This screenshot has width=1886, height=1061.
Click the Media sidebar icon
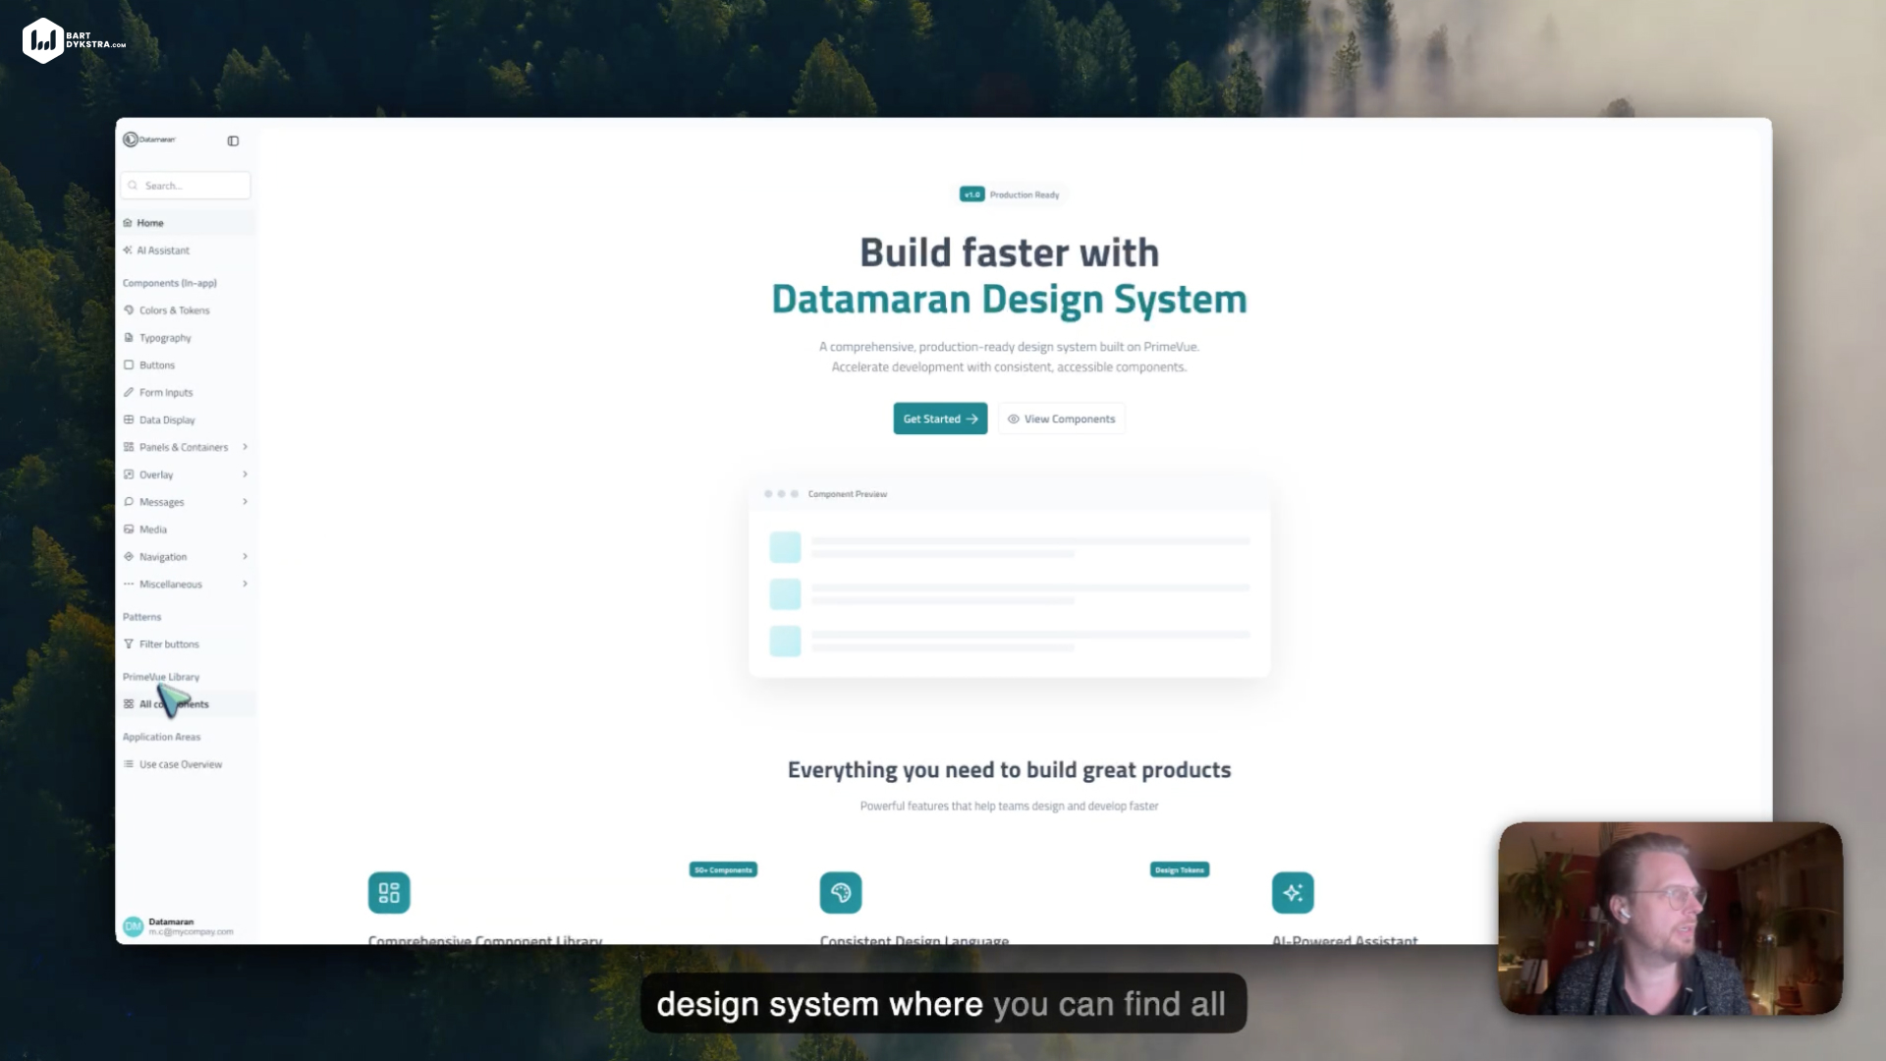point(129,530)
